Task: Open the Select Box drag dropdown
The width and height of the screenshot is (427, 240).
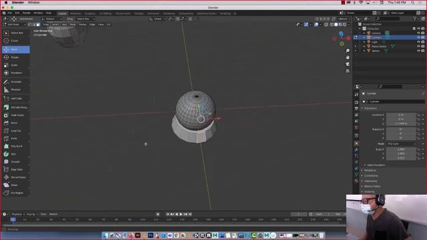Action: (x=85, y=19)
